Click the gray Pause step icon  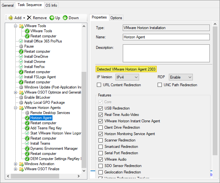[x=21, y=46]
